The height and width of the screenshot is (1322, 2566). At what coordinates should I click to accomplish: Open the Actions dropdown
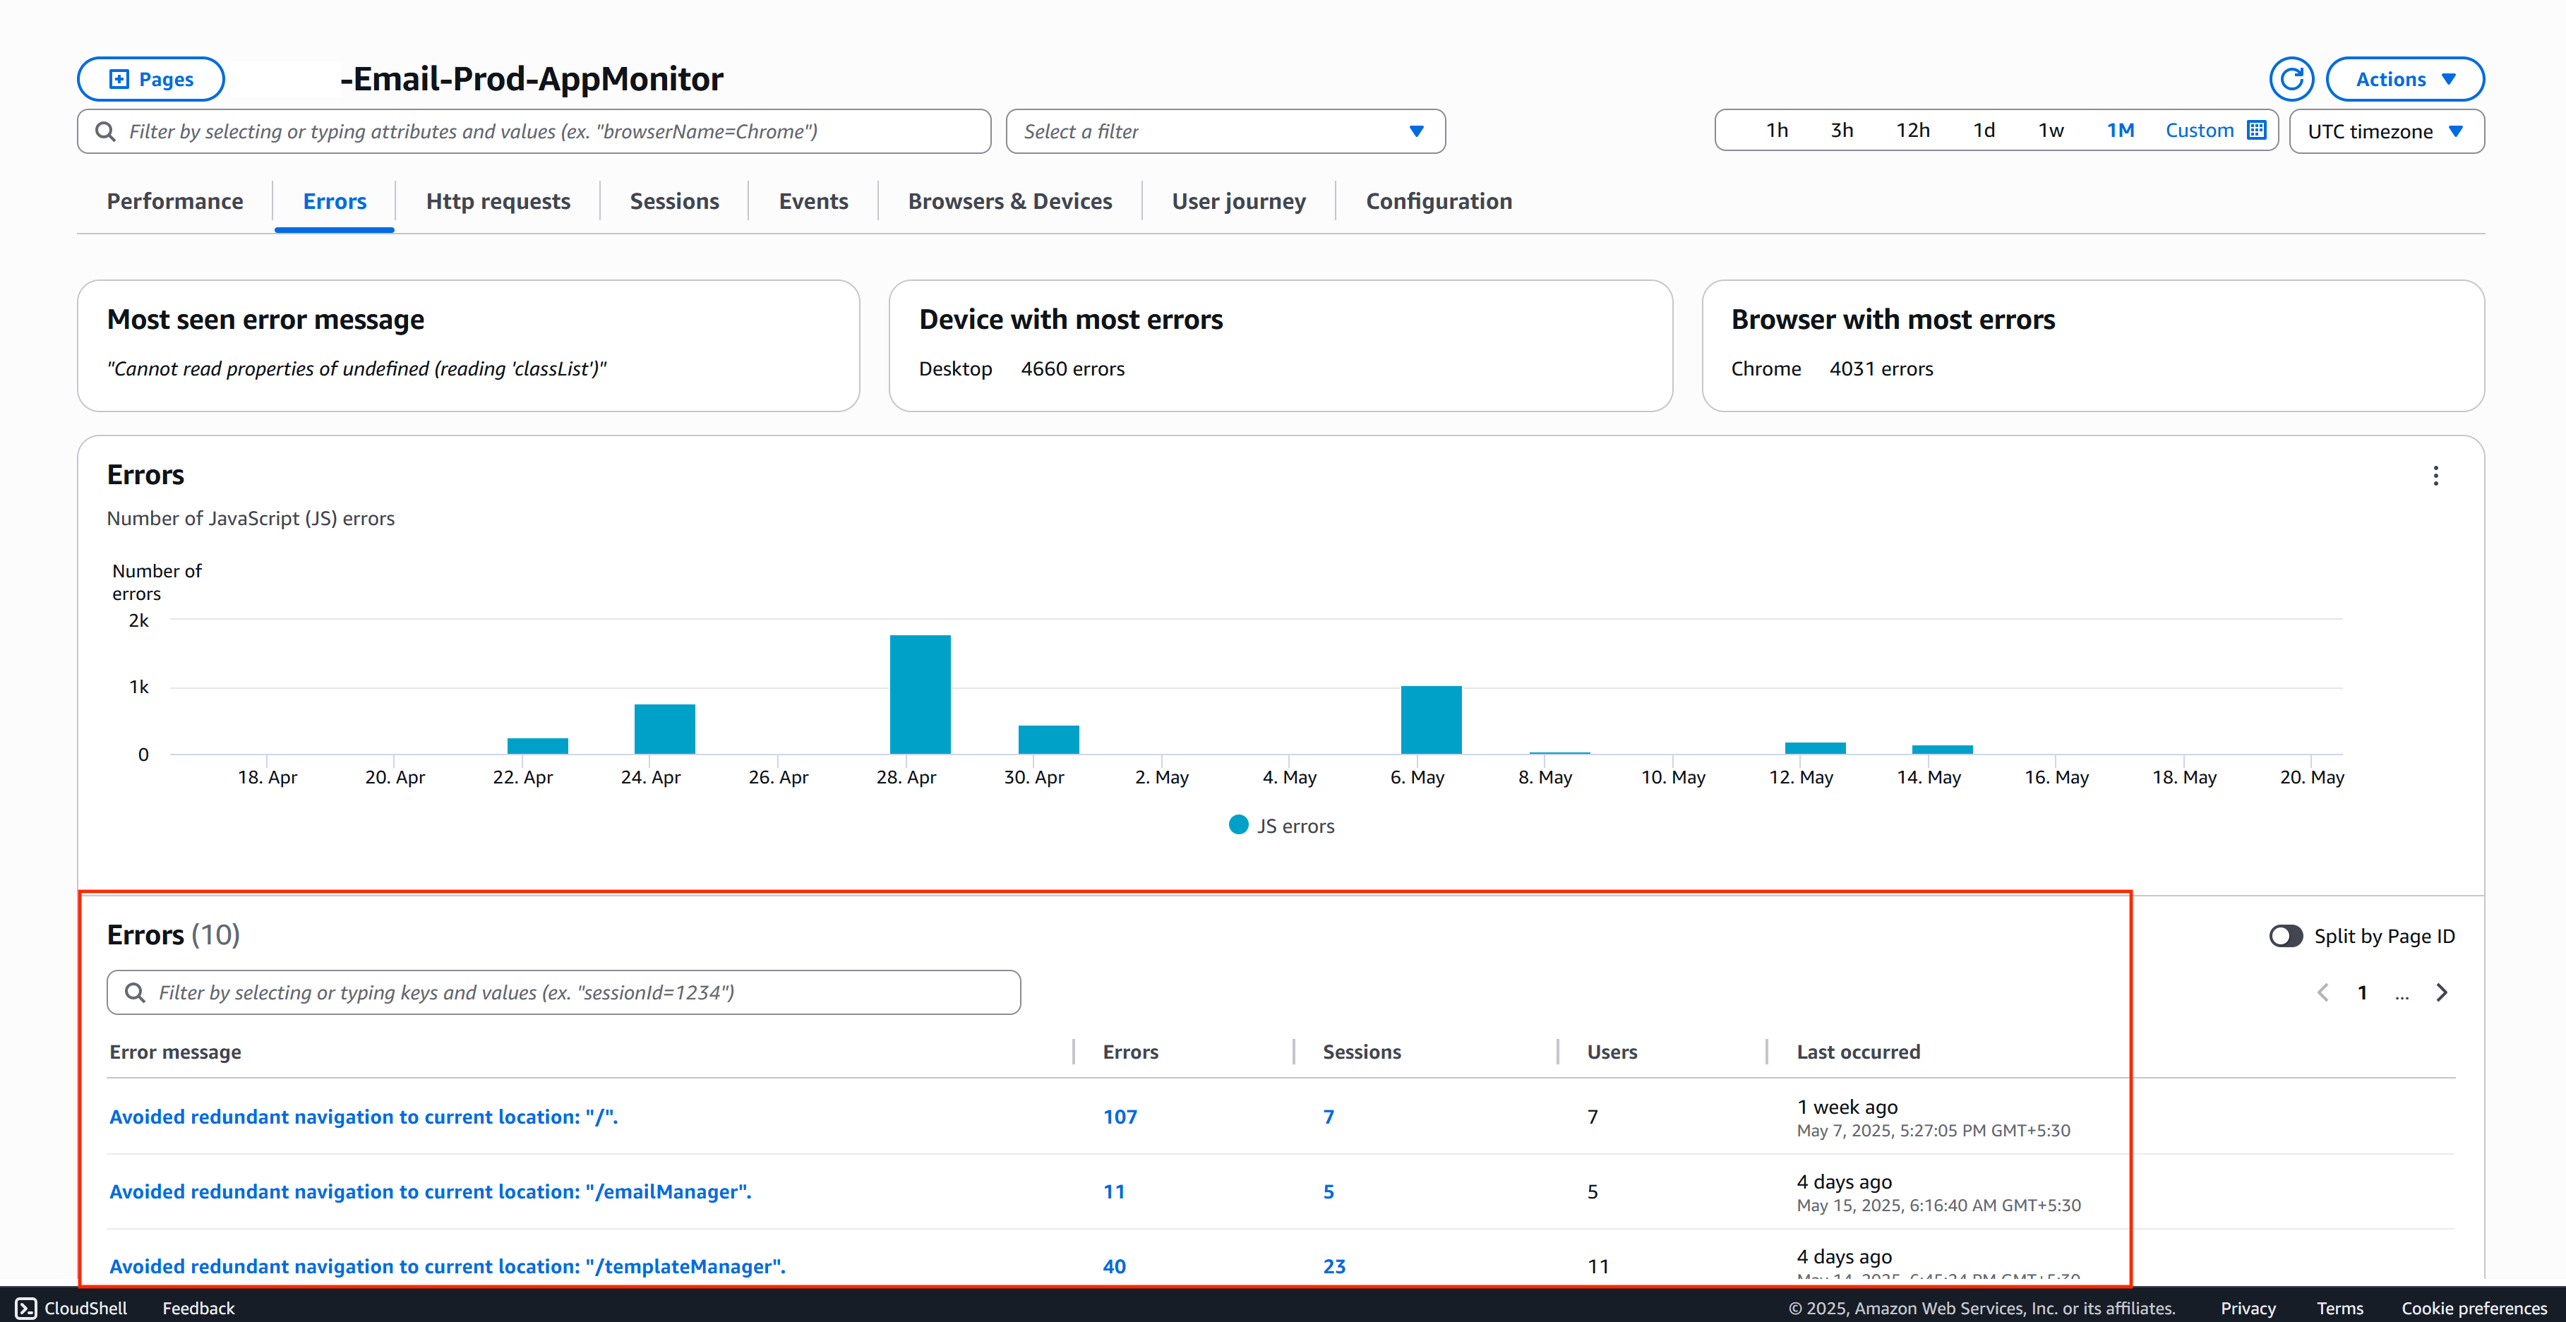click(x=2404, y=79)
